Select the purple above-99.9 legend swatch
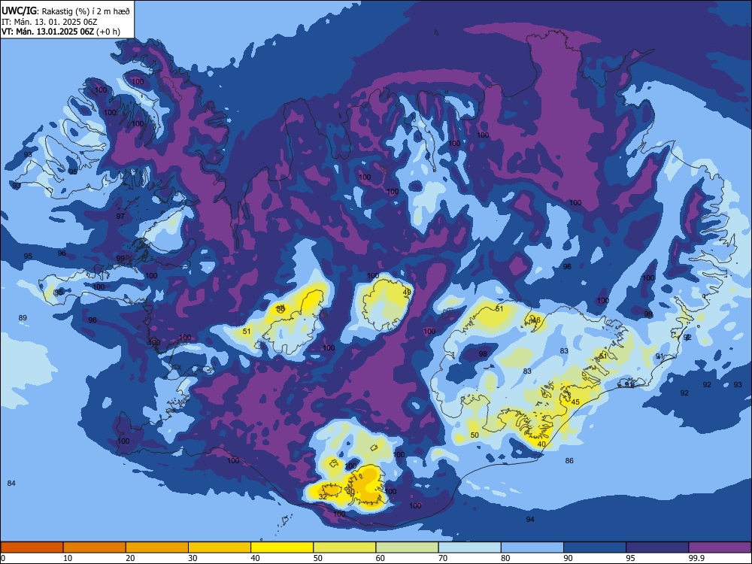Screen dimensions: 752x564 pyautogui.click(x=720, y=547)
